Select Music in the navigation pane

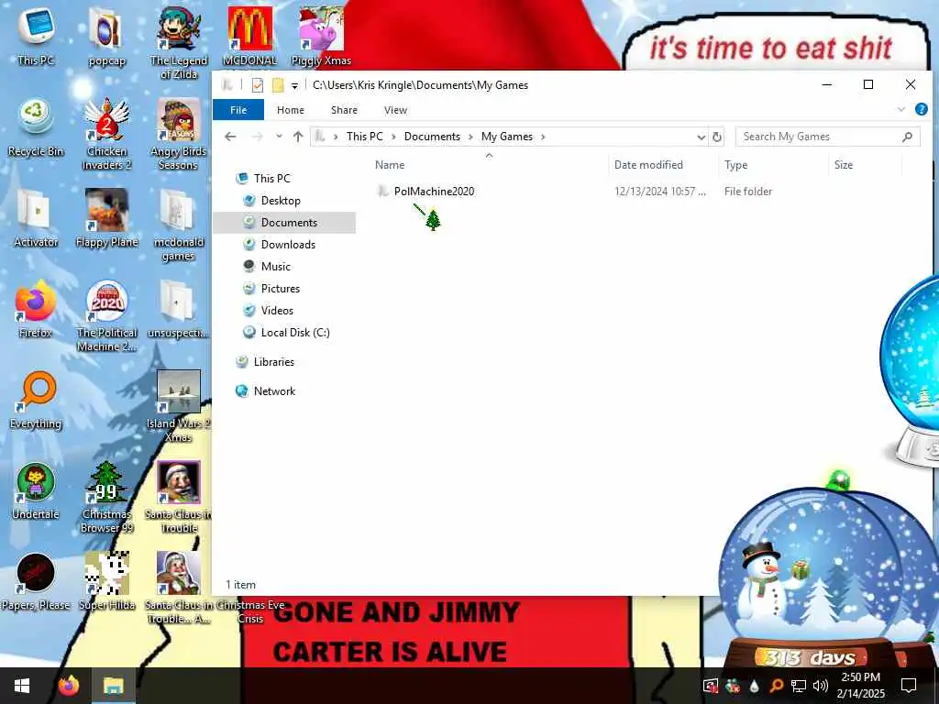click(x=275, y=267)
